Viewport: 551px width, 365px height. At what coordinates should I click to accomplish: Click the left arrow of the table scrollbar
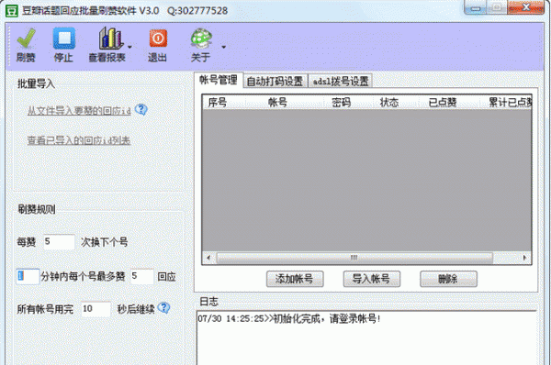(208, 258)
